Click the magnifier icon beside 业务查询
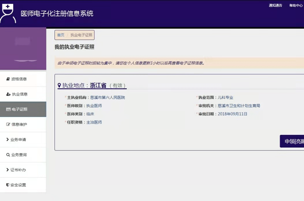304x201 pixels. (x=8, y=155)
